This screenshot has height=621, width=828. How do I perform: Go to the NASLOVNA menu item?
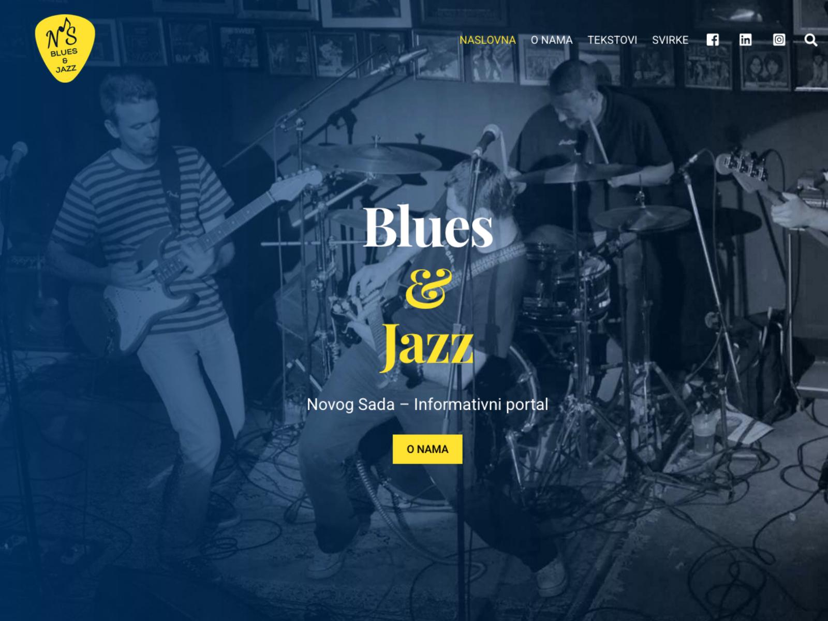[487, 40]
